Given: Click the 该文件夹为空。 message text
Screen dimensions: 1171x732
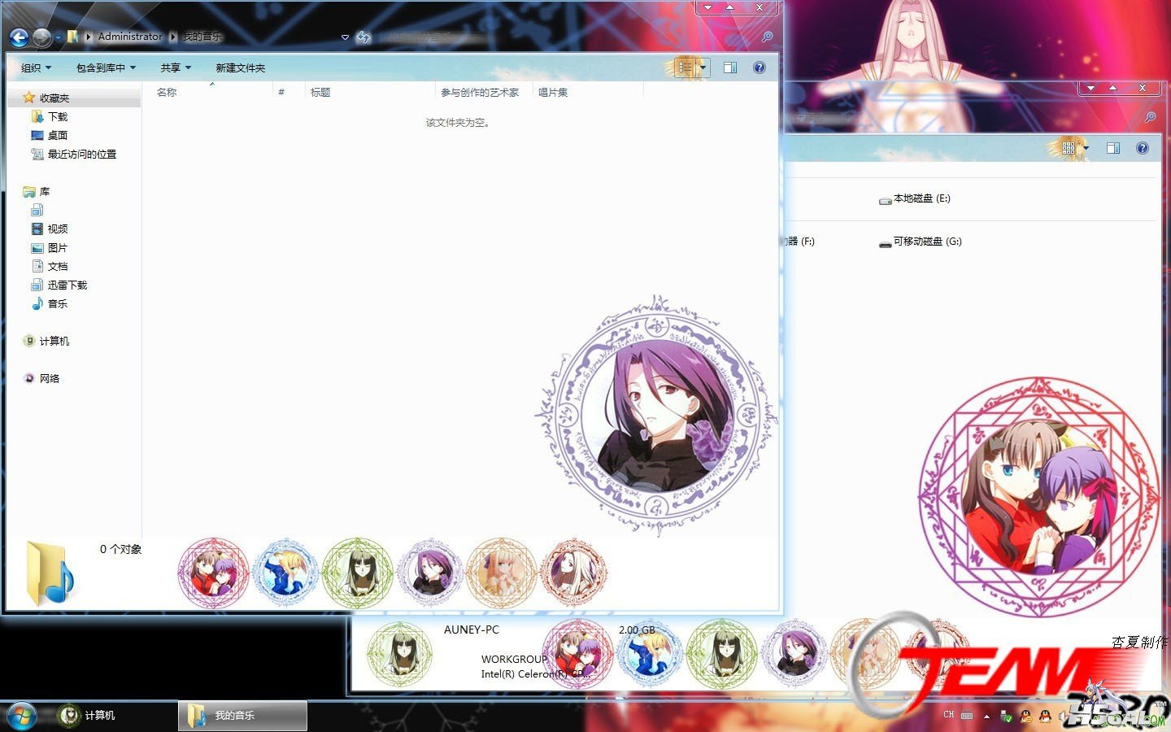Looking at the screenshot, I should tap(458, 123).
